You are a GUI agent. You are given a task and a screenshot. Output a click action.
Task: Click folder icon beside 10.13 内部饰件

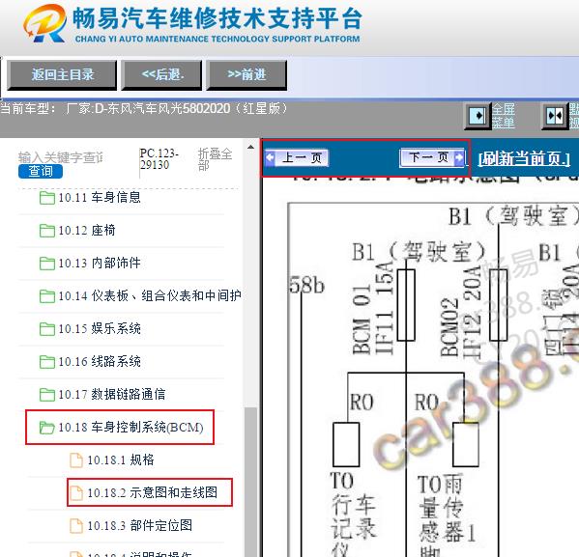tap(47, 264)
